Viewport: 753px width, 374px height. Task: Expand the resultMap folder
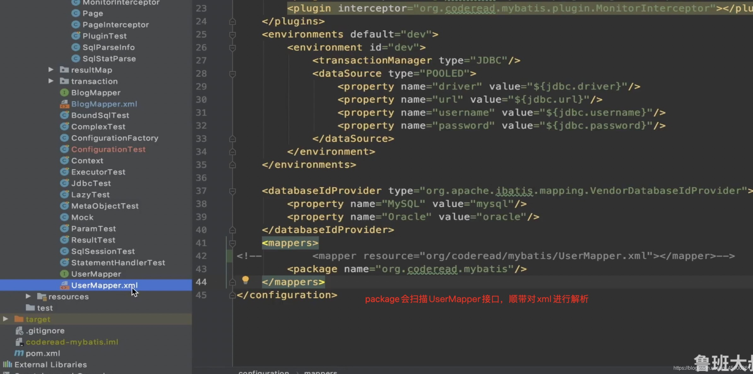51,70
